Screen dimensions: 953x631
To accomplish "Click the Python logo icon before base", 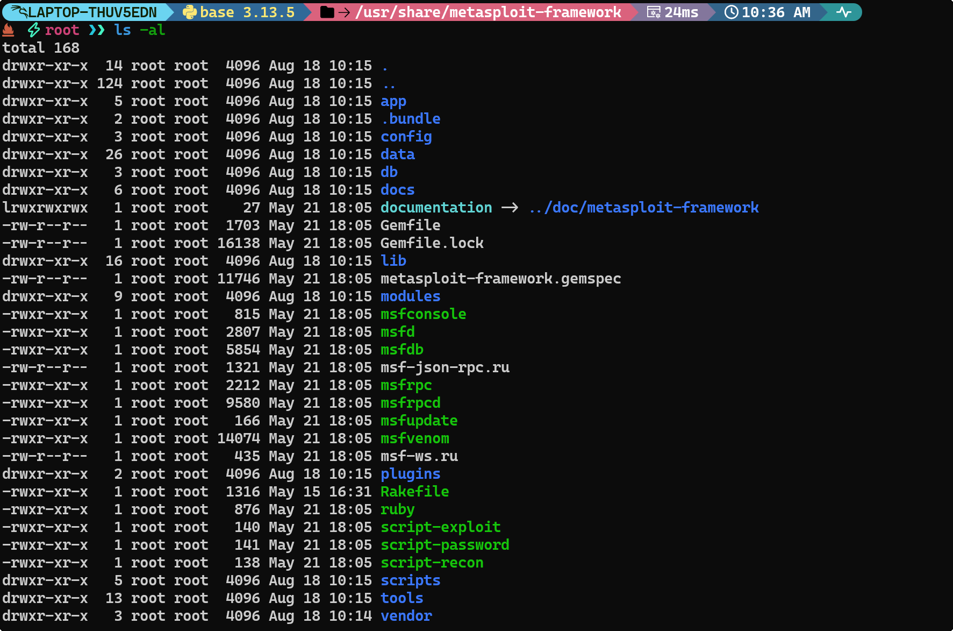I will point(189,12).
